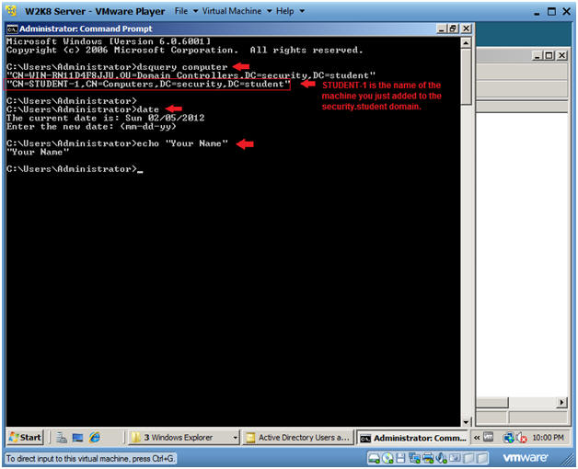Open the Virtual Machine menu
The height and width of the screenshot is (469, 578).
click(x=237, y=11)
